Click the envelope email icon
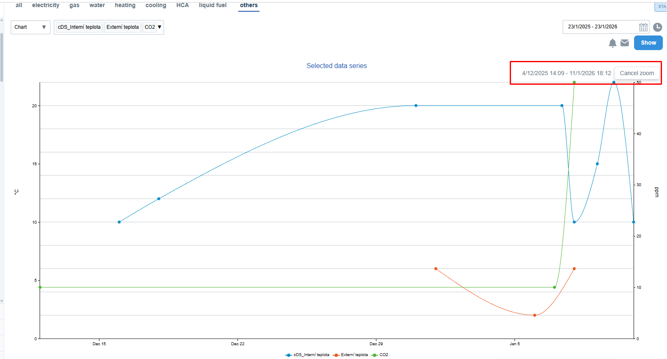The height and width of the screenshot is (359, 667). (x=624, y=43)
